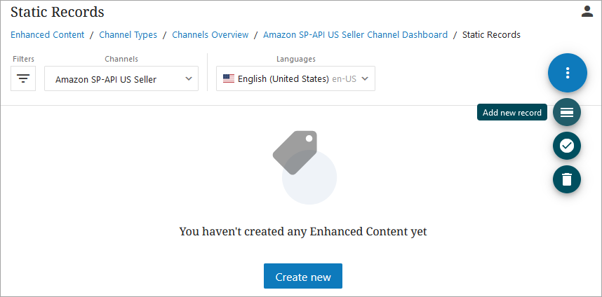Click the Filters icon button

coord(23,78)
